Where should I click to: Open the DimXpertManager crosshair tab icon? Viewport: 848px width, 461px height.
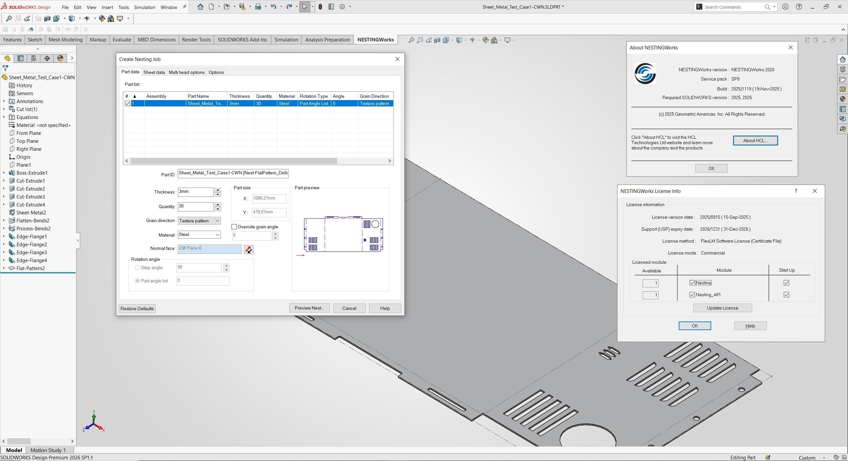(47, 58)
